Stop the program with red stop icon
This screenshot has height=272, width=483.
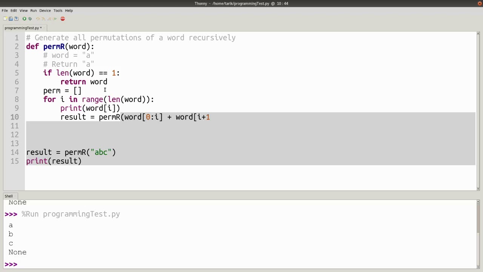pos(63,19)
